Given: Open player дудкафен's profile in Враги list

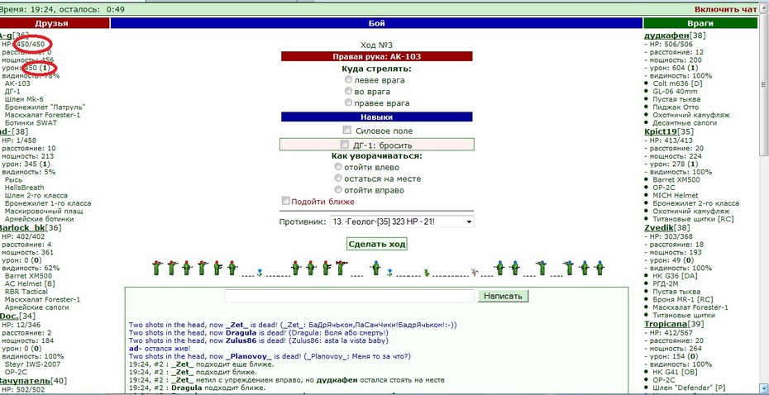Looking at the screenshot, I should 666,36.
